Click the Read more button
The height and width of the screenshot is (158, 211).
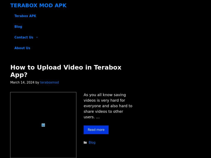(x=96, y=130)
